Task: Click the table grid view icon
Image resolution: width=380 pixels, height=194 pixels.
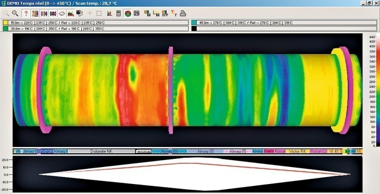Action: (x=136, y=13)
